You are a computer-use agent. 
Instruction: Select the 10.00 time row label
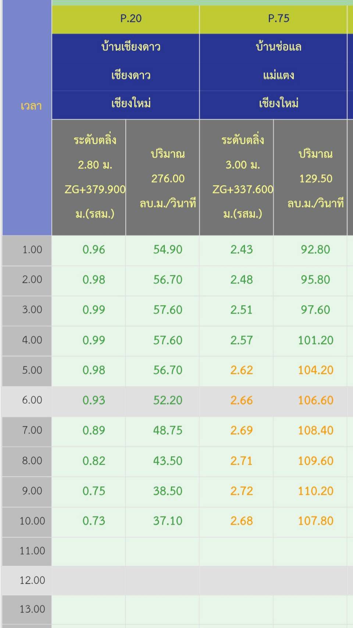click(x=32, y=521)
